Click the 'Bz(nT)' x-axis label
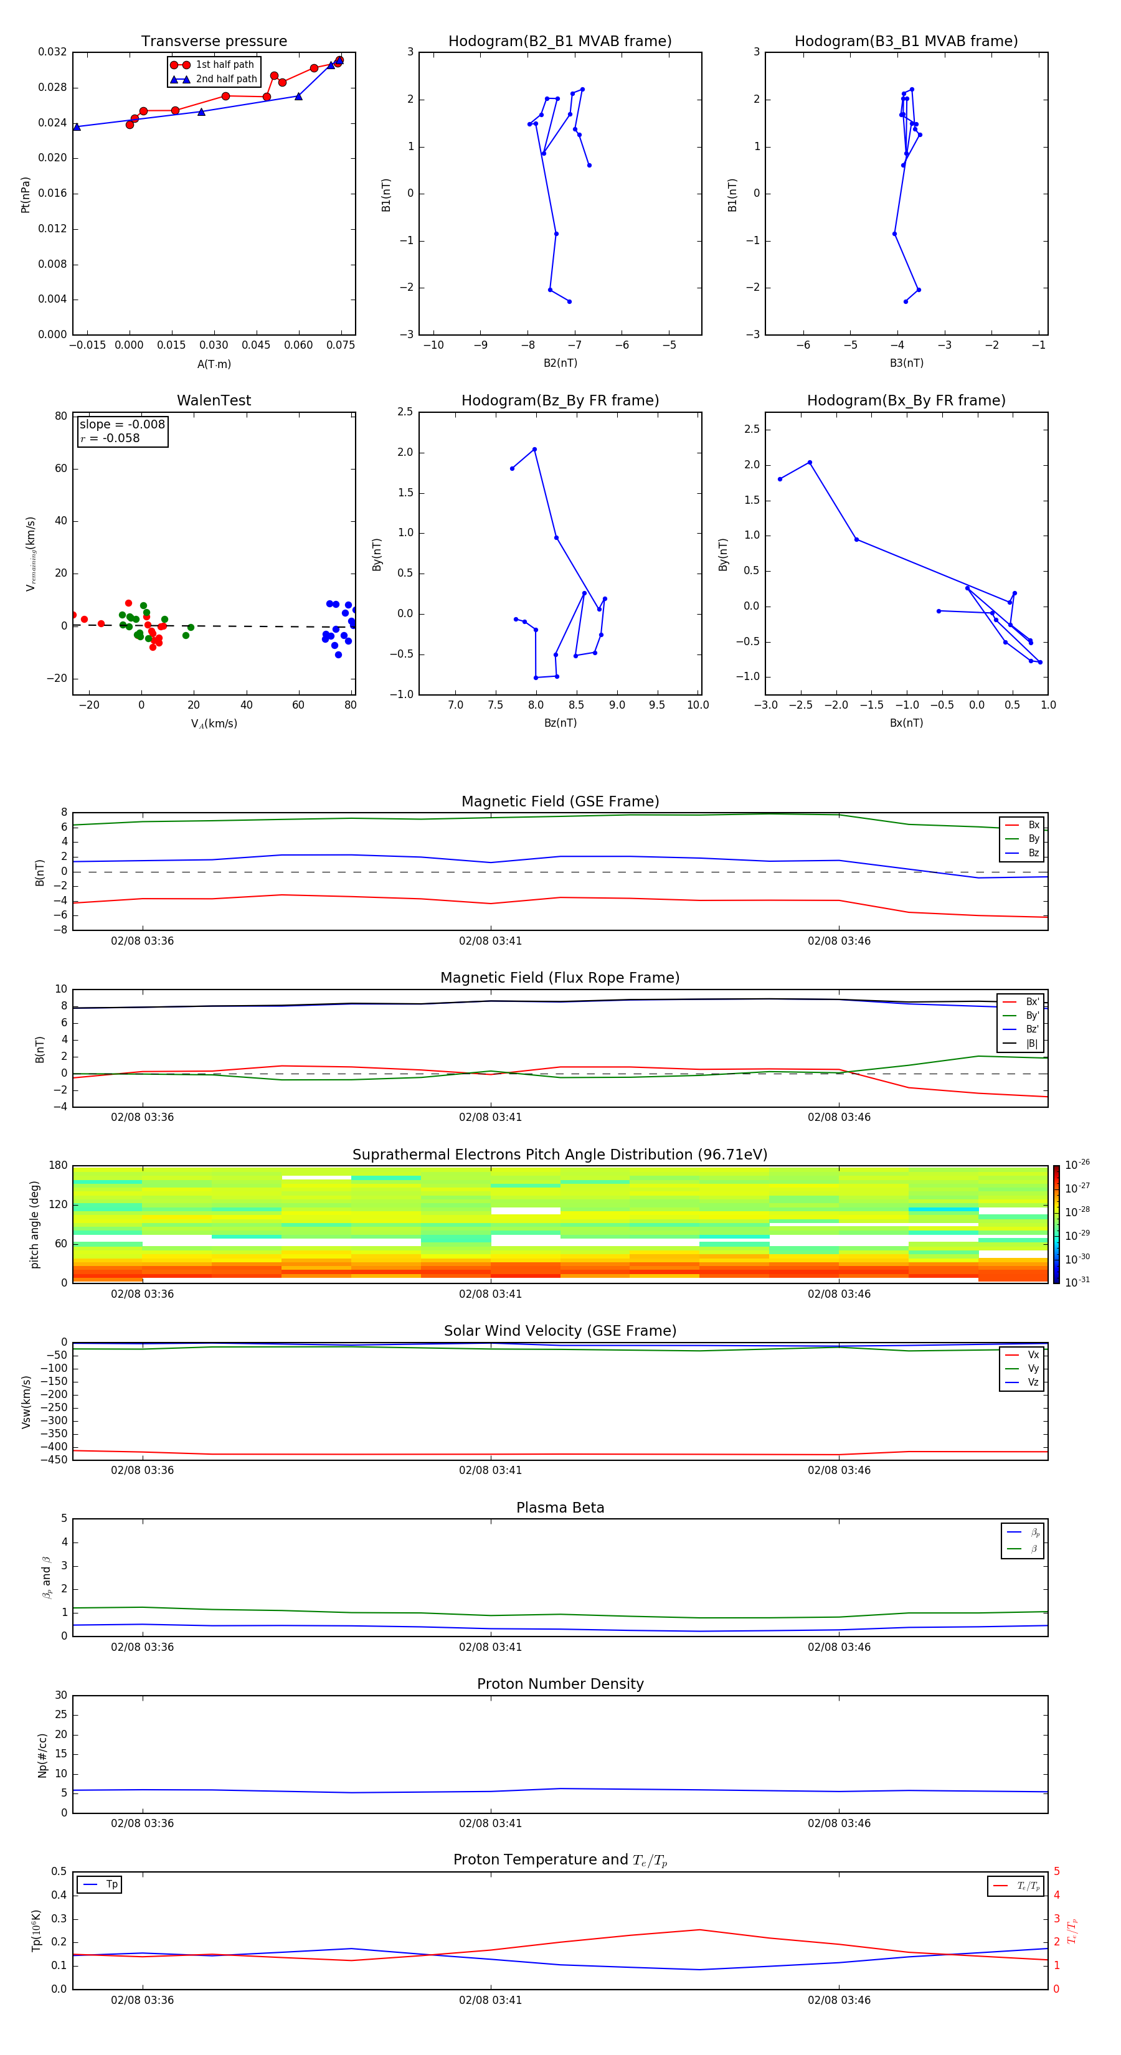Screen dimensions: 1121x2055 560,723
